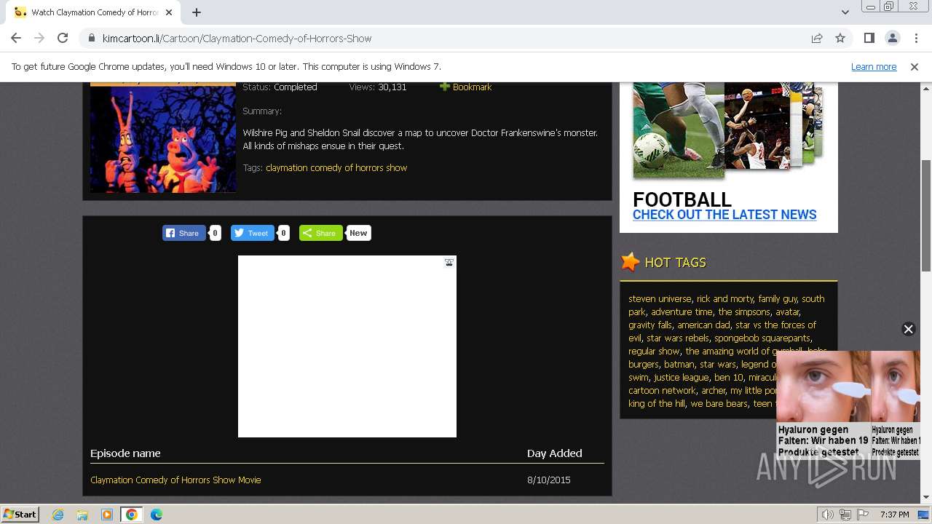Tweet this page
Viewport: 932px width, 524px height.
point(252,233)
